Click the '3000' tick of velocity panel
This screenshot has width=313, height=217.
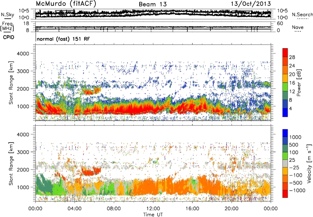coord(23,152)
